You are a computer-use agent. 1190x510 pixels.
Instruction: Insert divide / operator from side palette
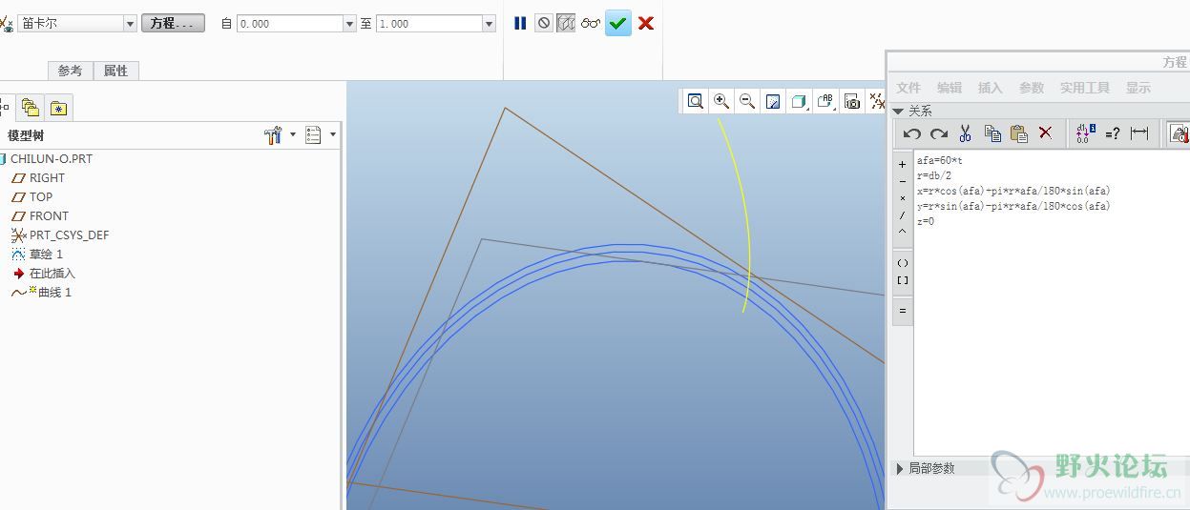point(903,214)
